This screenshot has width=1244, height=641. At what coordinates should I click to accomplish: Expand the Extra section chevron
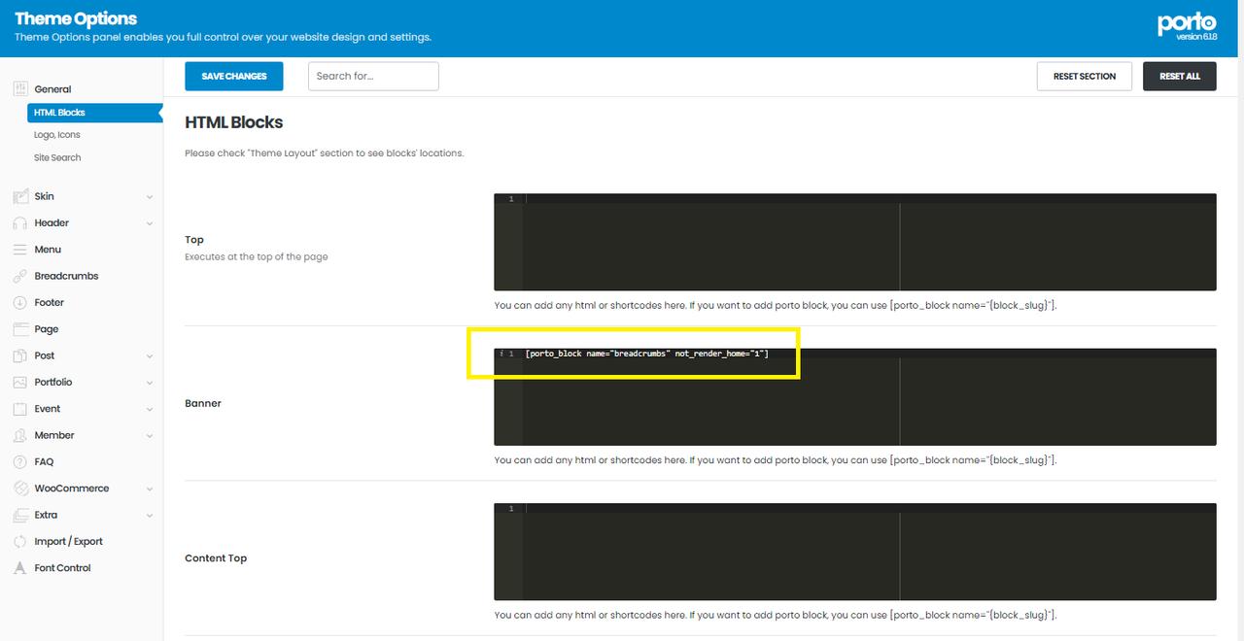[x=150, y=515]
